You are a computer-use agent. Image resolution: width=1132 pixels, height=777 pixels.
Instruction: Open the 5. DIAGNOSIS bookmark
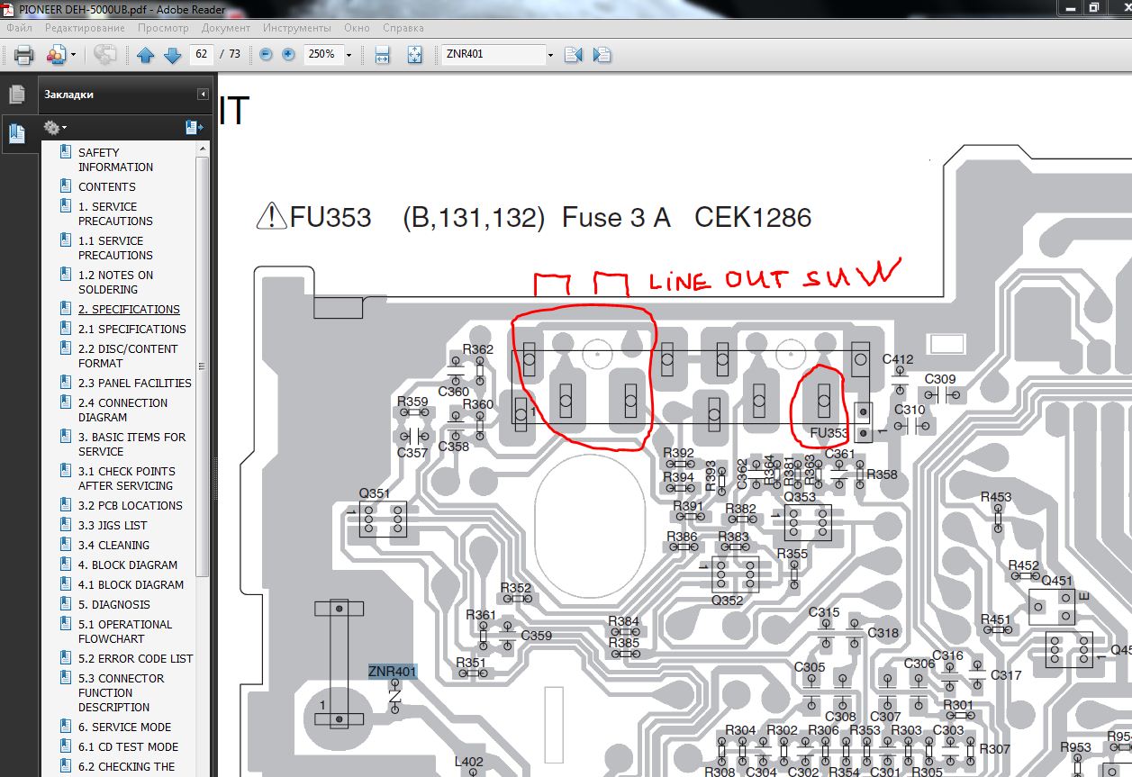tap(114, 605)
